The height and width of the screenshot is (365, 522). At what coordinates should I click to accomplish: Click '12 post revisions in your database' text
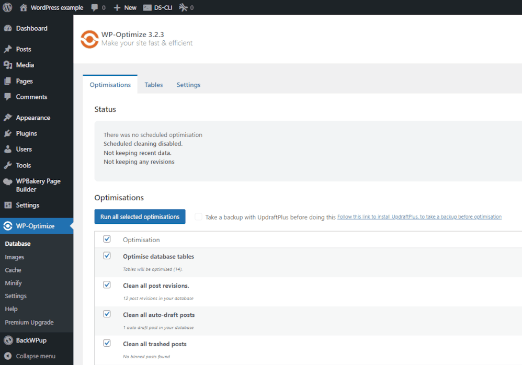[x=158, y=298]
